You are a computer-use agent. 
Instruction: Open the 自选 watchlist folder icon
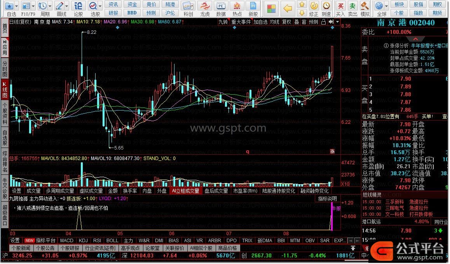coord(9,6)
